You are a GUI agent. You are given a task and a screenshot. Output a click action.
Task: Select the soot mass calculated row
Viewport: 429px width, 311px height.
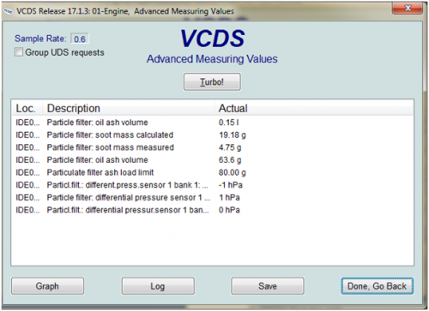(x=213, y=135)
